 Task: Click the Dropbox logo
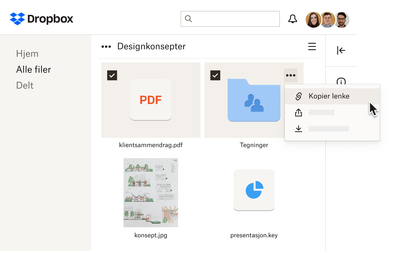tap(42, 19)
